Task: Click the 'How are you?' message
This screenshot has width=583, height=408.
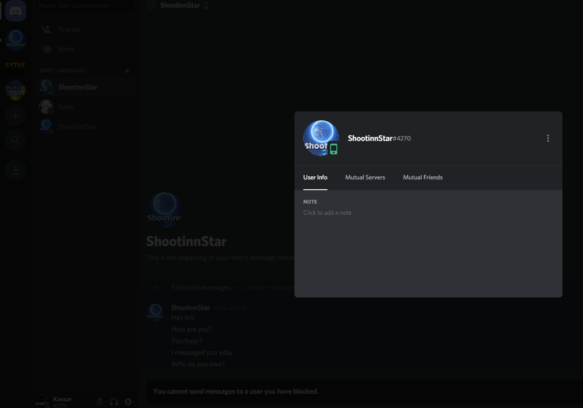Action: click(192, 329)
